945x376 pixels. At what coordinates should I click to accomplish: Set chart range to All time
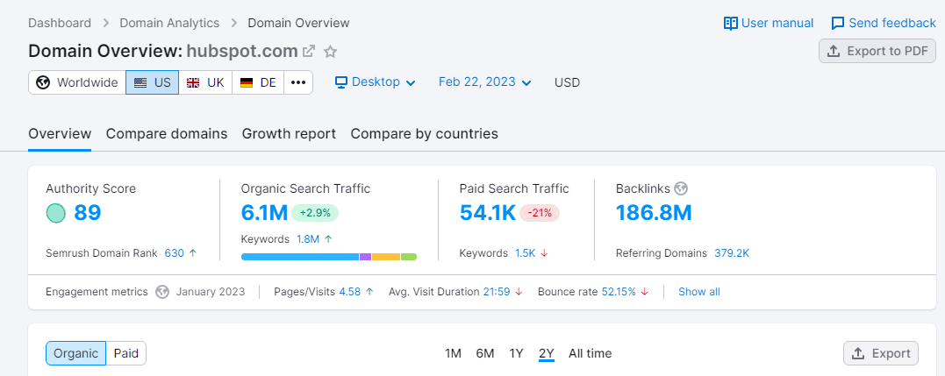[590, 353]
